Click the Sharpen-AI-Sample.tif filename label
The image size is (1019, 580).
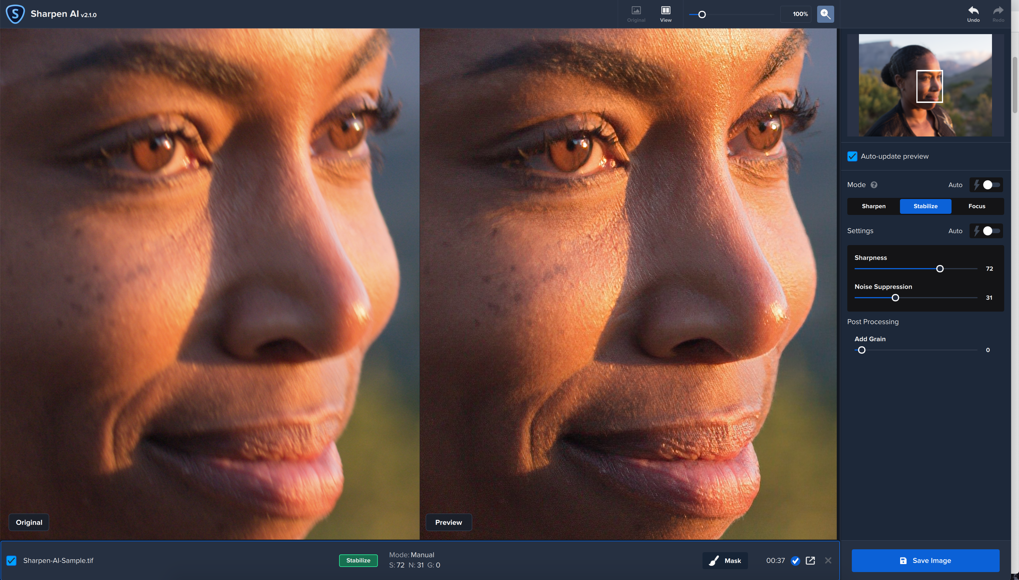pos(58,560)
